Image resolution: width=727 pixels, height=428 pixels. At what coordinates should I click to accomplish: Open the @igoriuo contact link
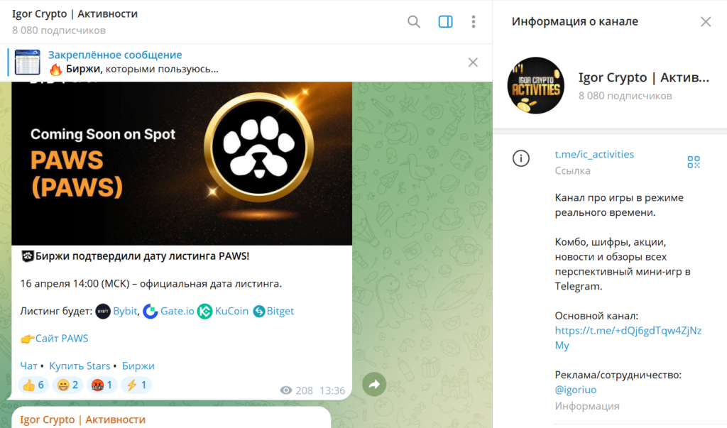point(575,390)
